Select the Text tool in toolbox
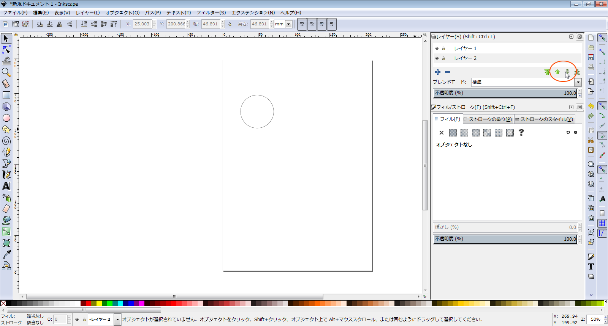 [6, 186]
